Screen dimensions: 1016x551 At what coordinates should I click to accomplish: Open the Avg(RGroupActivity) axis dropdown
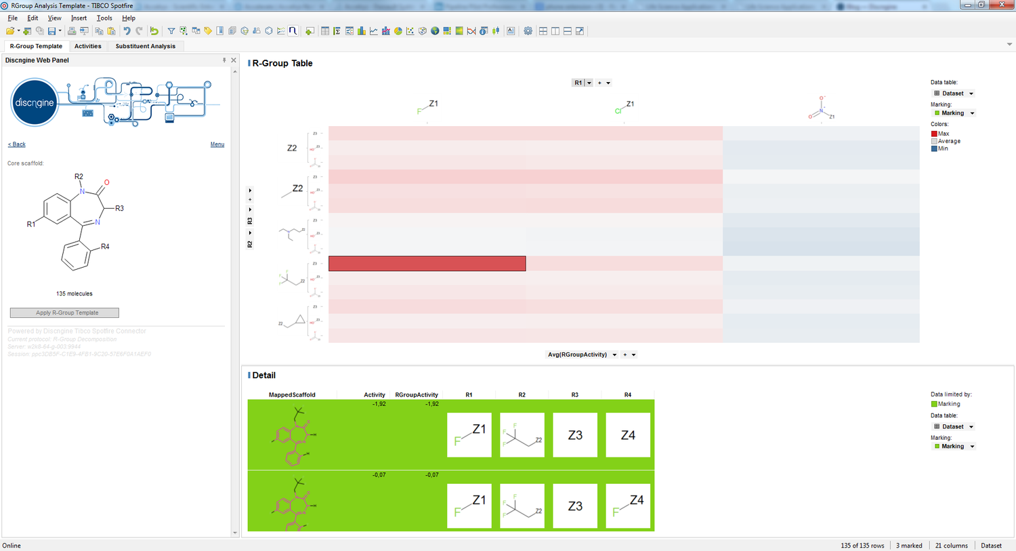pyautogui.click(x=615, y=354)
